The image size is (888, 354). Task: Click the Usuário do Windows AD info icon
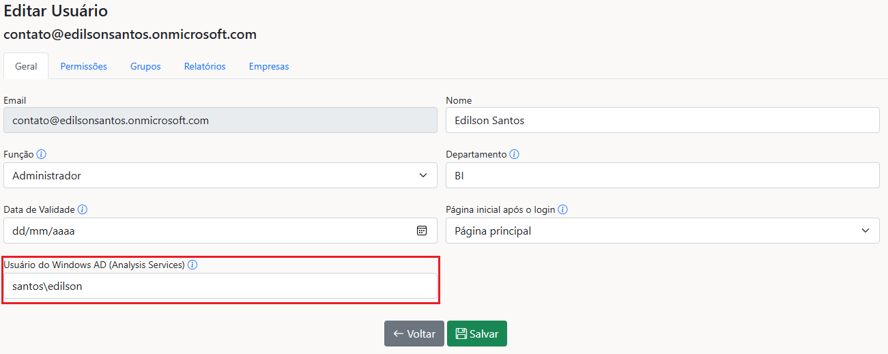point(192,265)
